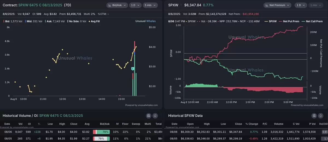Sort by % Change column header
Screen dimensions: 328x142
(251, 124)
